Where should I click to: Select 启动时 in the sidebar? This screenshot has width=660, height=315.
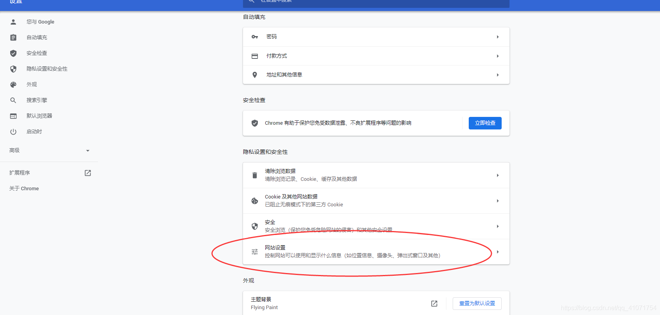pyautogui.click(x=34, y=132)
